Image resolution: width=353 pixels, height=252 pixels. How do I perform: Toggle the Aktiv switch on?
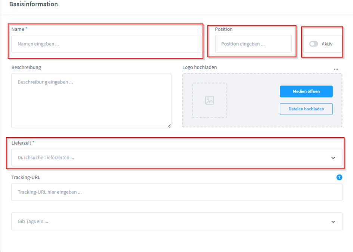click(x=313, y=44)
